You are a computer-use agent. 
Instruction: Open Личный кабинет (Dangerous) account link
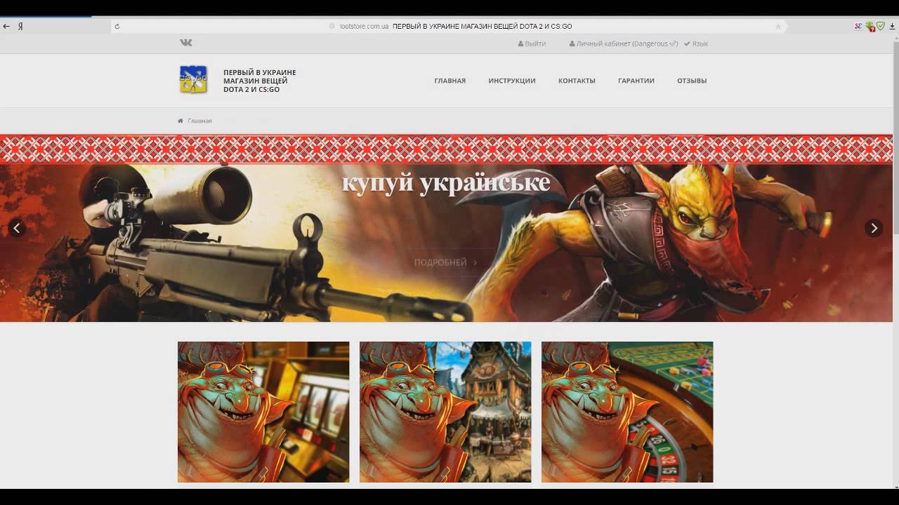[x=624, y=43]
